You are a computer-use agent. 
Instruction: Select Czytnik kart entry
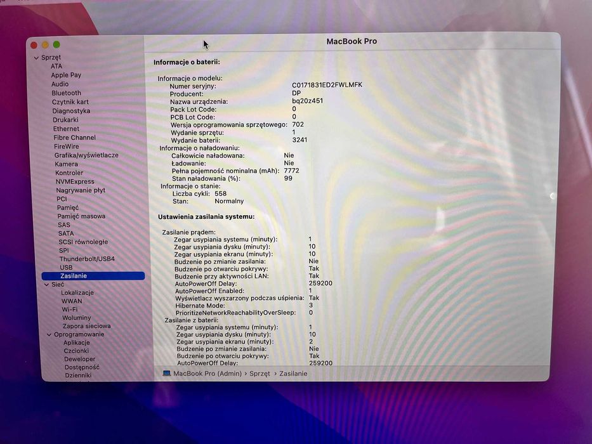click(x=70, y=102)
